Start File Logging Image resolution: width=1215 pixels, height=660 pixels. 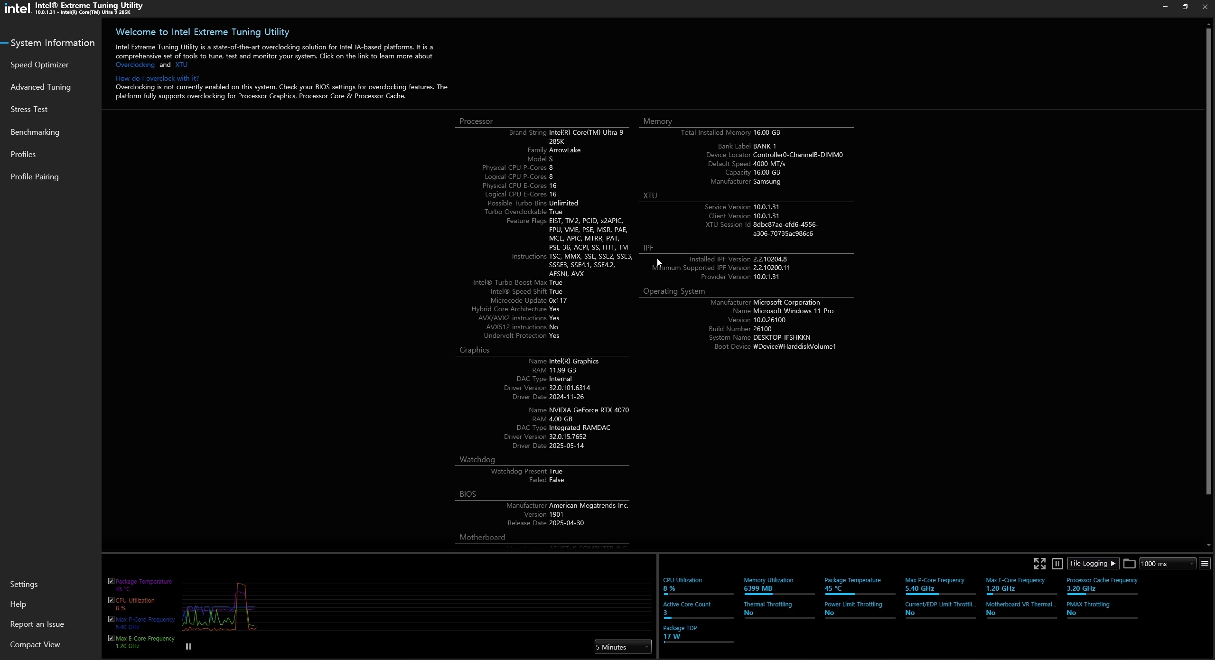coord(1093,564)
